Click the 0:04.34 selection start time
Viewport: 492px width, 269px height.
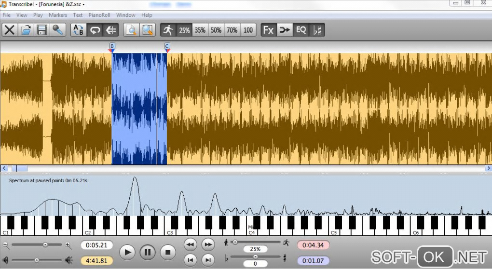313,245
